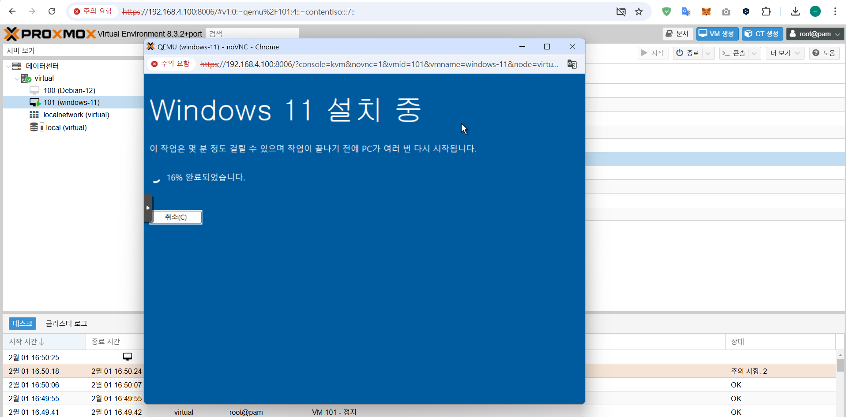846x417 pixels.
Task: Select task row started 16:50:06
Action: coord(419,385)
